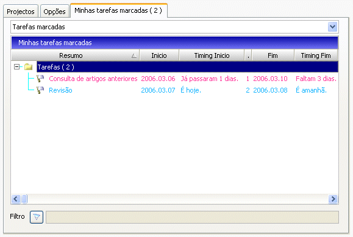Click the horizontal scrollbar thumb
The image size is (353, 237).
[x=24, y=199]
